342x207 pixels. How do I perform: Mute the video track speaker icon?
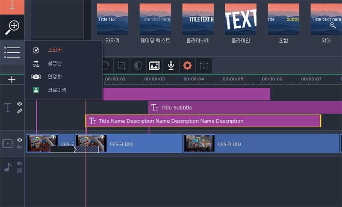point(20,147)
